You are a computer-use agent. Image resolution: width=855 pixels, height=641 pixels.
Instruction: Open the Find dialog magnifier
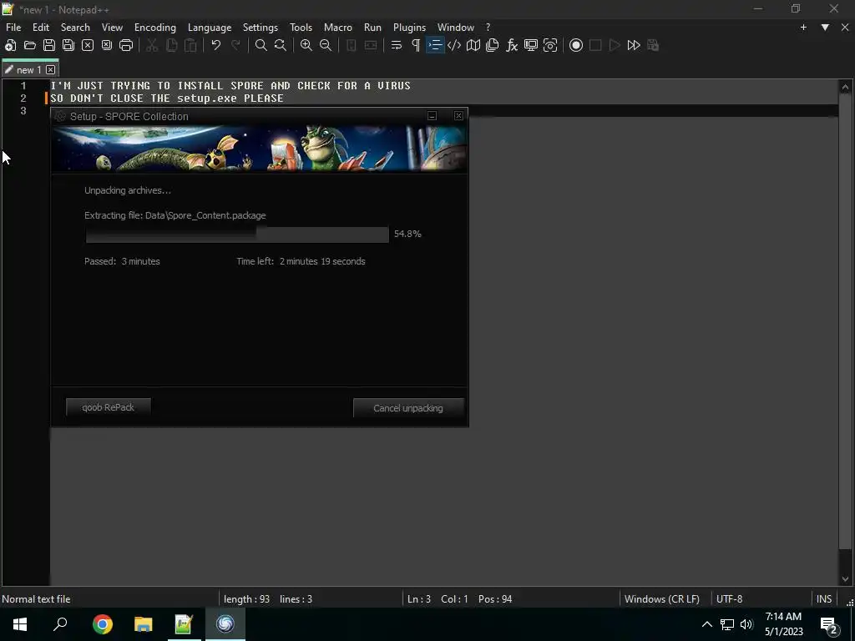click(x=261, y=45)
